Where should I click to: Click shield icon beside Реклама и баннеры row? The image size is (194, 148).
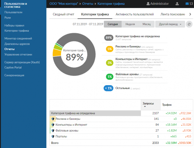pos(53,119)
